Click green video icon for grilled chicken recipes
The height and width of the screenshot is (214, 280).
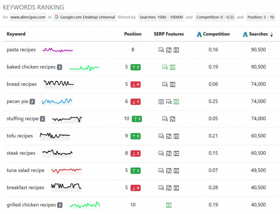click(169, 205)
